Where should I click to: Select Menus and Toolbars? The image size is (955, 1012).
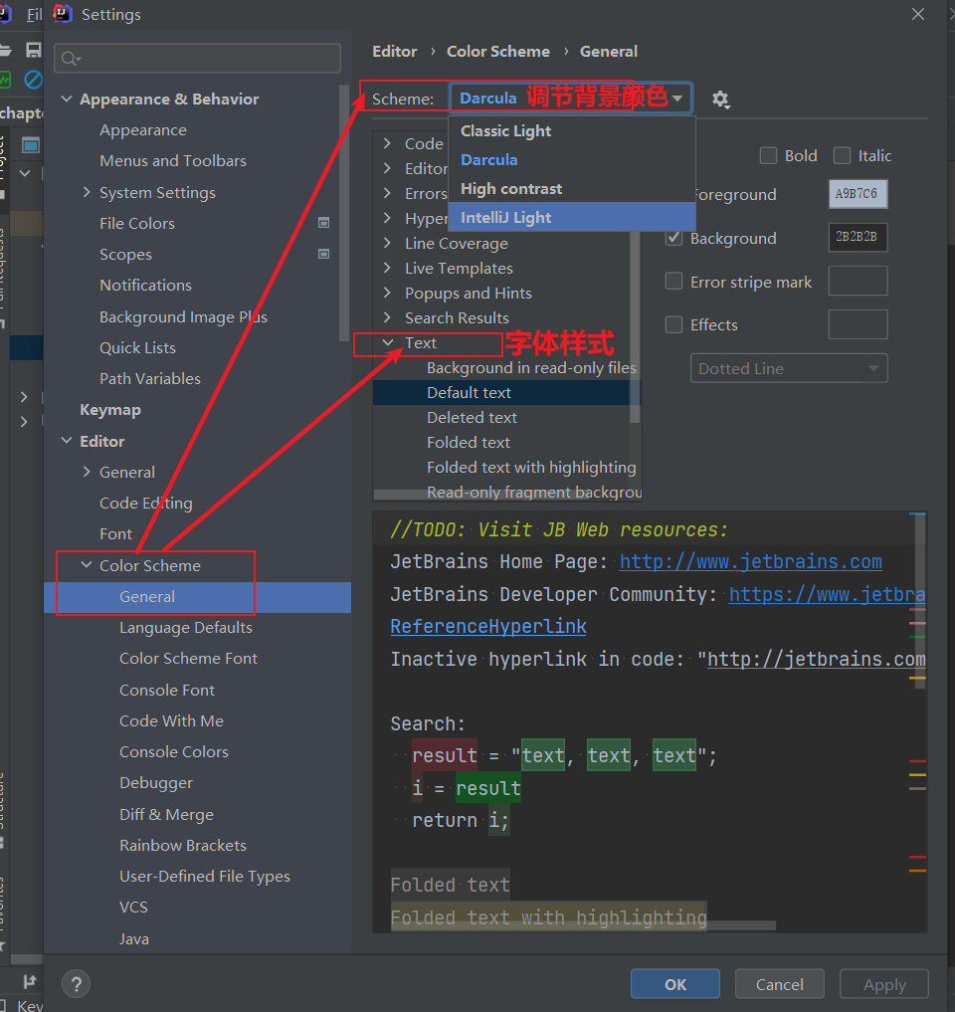pyautogui.click(x=173, y=161)
